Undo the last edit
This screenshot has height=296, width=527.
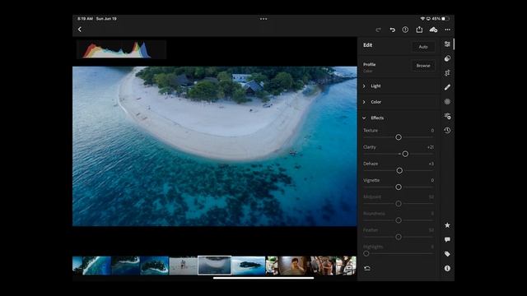pos(392,30)
